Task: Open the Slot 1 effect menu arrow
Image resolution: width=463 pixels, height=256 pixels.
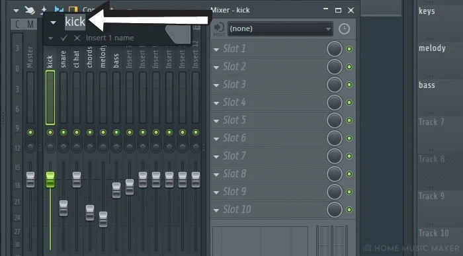Action: pyautogui.click(x=216, y=50)
